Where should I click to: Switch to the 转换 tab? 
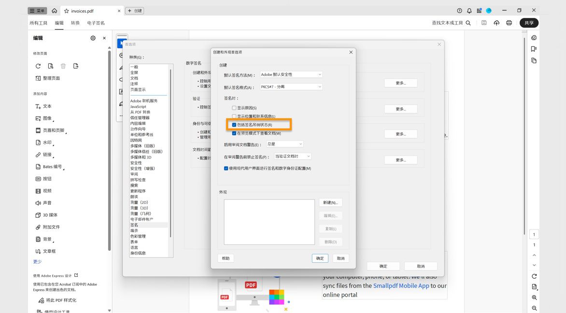click(75, 23)
